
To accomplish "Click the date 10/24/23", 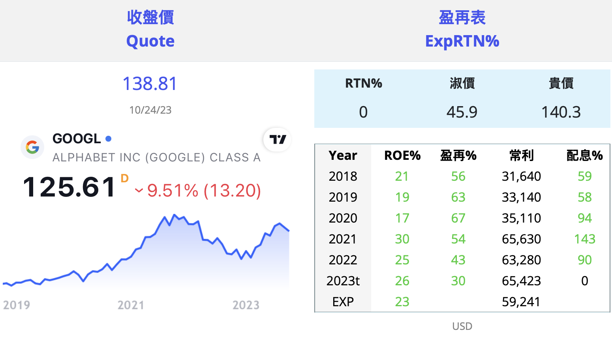I will [150, 110].
